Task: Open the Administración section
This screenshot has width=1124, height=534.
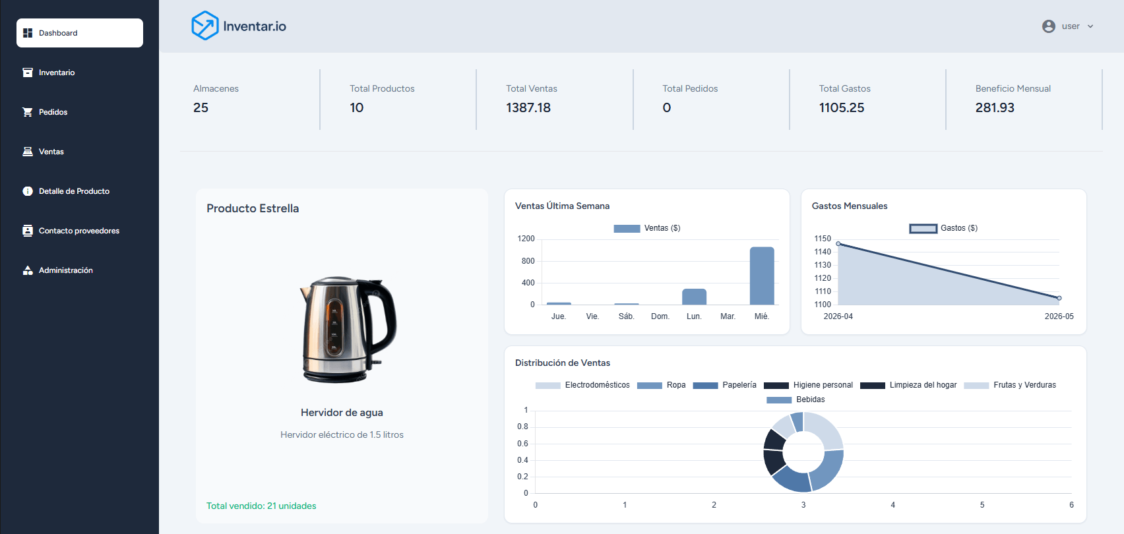Action: point(80,270)
